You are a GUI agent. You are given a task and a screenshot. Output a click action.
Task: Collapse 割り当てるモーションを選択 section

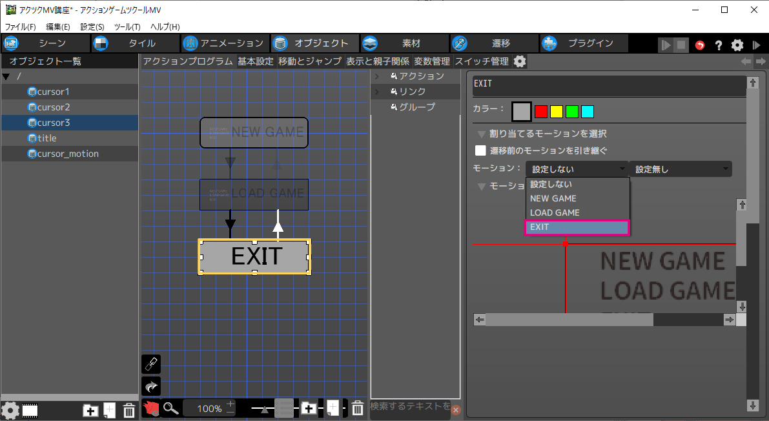tap(481, 134)
